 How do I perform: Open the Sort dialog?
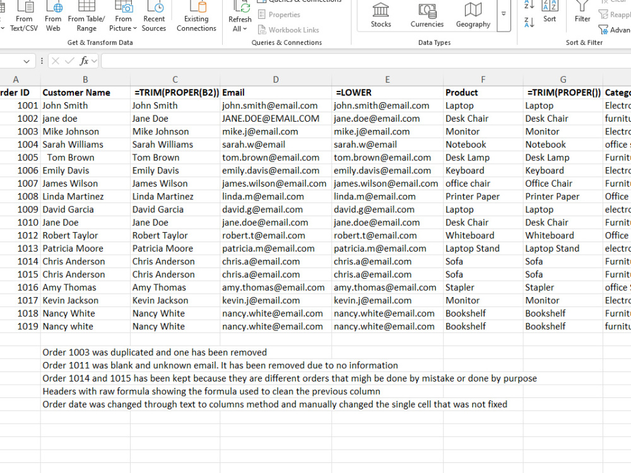[550, 12]
